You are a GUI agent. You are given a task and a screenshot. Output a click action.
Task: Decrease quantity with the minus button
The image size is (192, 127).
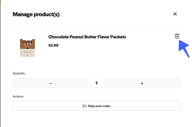(x=51, y=83)
